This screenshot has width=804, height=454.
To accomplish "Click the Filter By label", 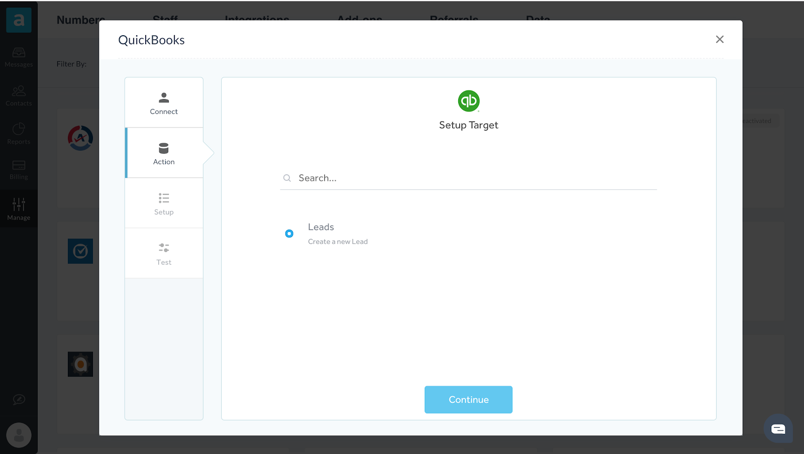I will point(71,64).
